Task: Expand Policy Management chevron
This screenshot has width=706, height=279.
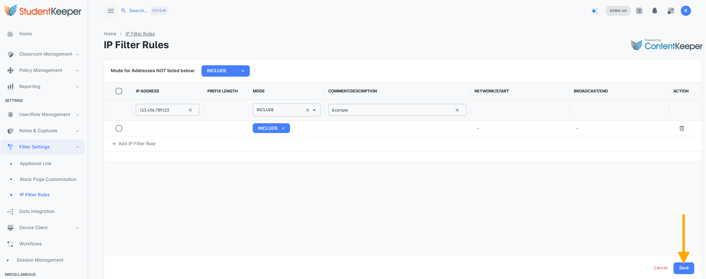Action: coord(78,71)
